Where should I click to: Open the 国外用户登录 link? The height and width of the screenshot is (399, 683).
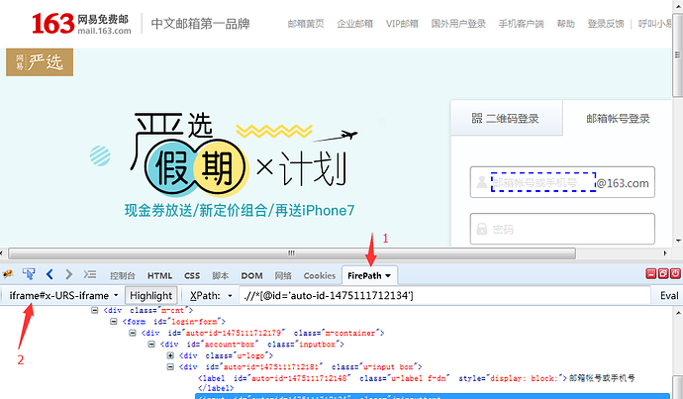point(458,24)
